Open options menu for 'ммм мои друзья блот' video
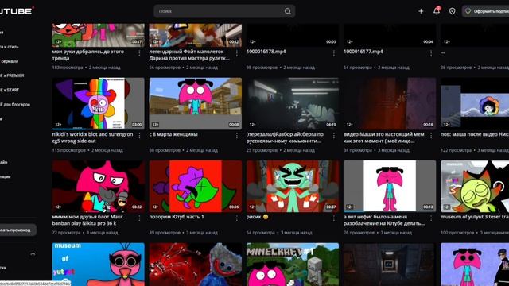This screenshot has height=286, width=509. (140, 218)
